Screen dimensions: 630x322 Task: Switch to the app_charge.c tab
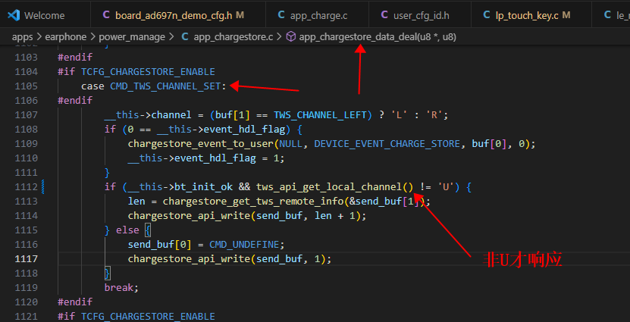(x=317, y=15)
